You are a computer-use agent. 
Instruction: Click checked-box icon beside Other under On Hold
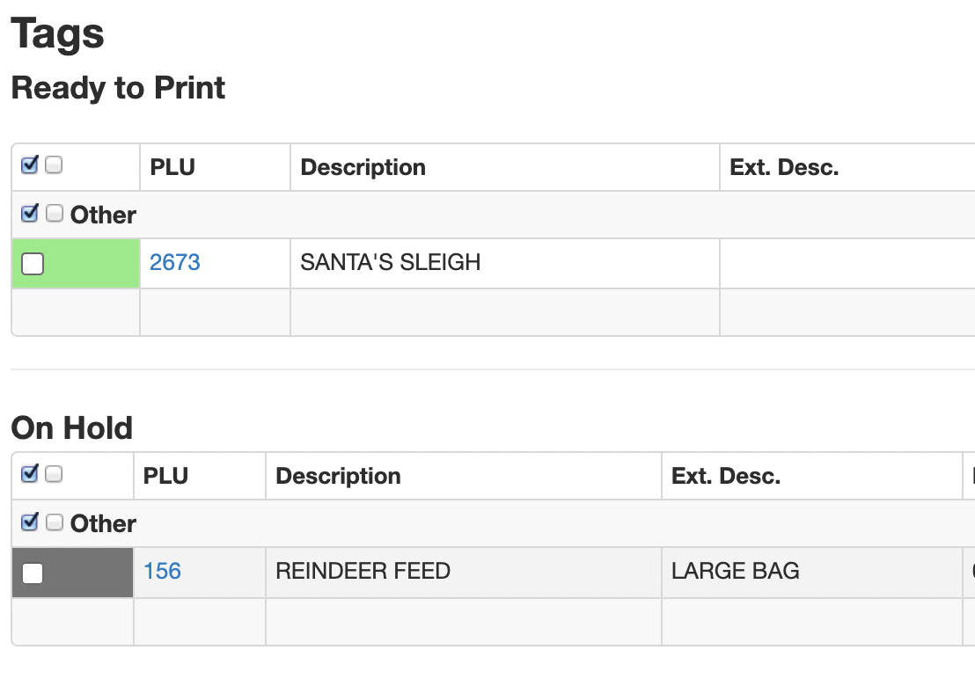(29, 522)
